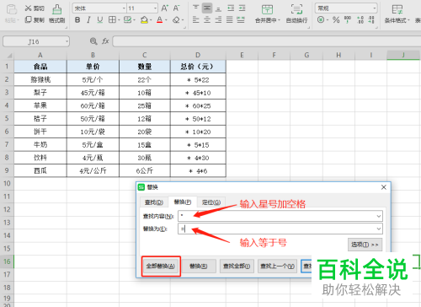The image size is (421, 307).
Task: Open the fill color dropdown arrow
Action: (x=151, y=20)
